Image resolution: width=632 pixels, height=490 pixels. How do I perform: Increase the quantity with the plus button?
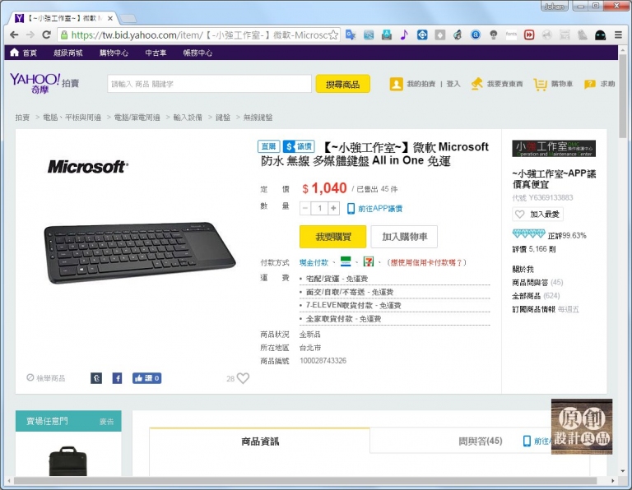click(333, 208)
